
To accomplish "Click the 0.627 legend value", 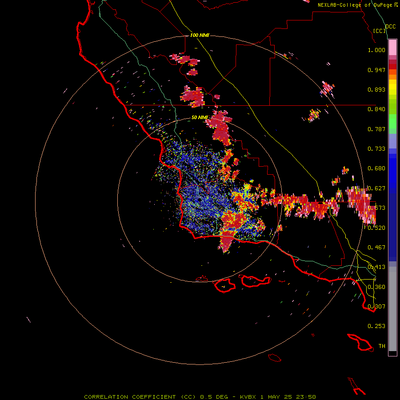I will (376, 188).
